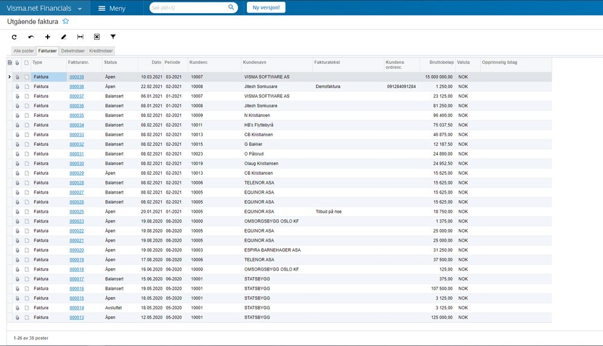Click the Ny versjon! button
This screenshot has width=603, height=346.
click(x=266, y=7)
